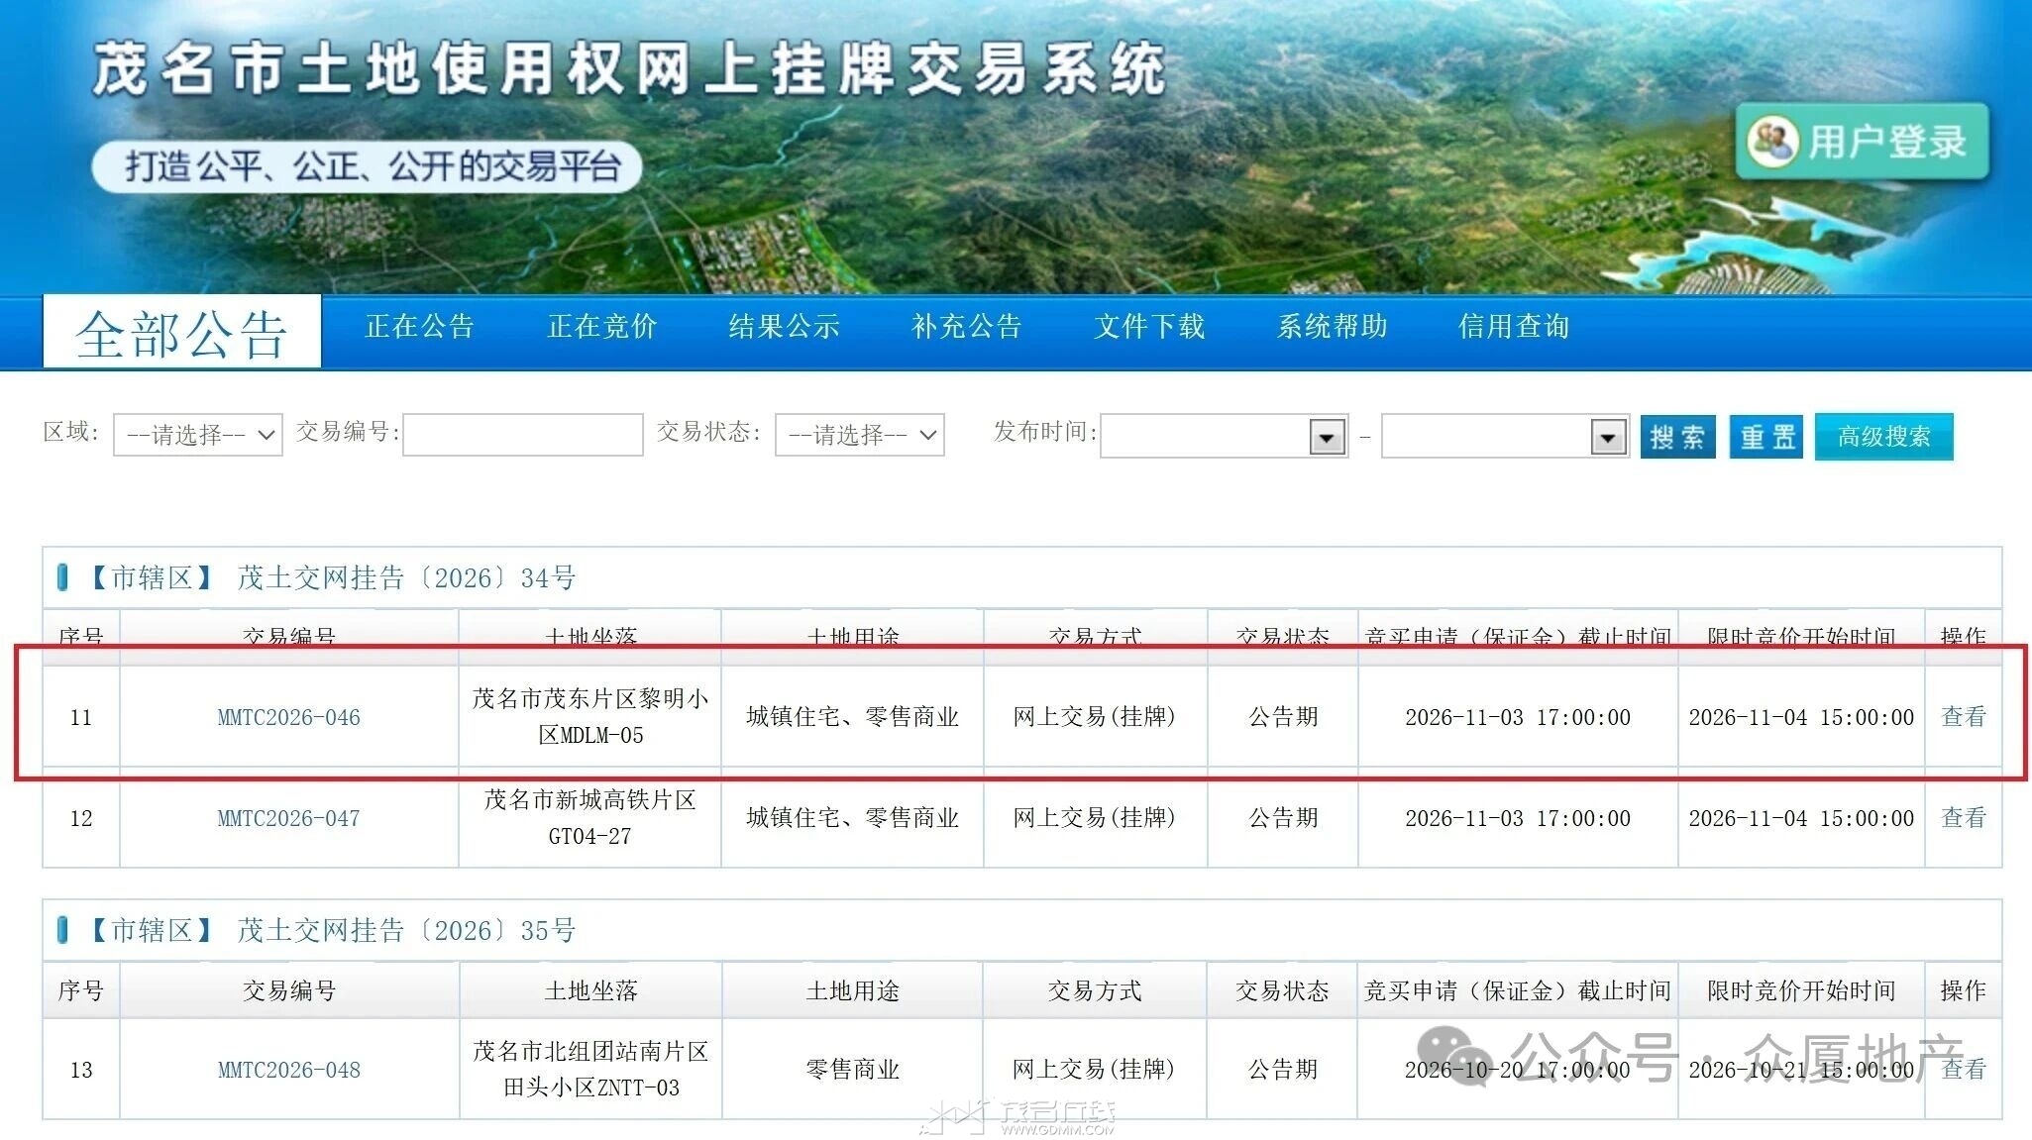Open the 全部公告 tab

pos(181,333)
